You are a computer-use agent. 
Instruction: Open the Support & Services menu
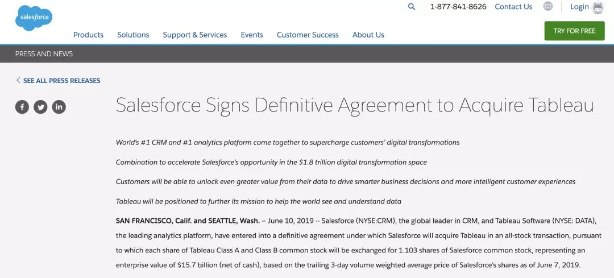point(195,35)
